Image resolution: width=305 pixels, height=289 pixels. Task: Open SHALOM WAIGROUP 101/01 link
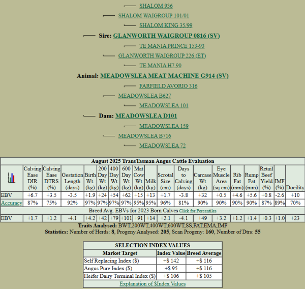[x=154, y=16]
